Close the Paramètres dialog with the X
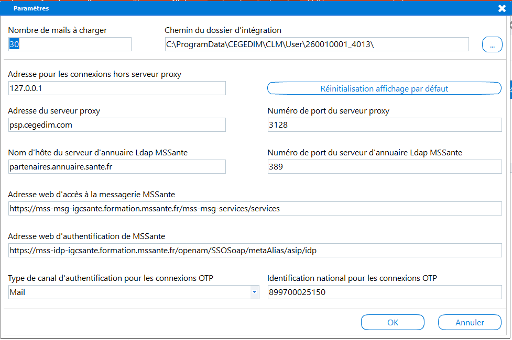The width and height of the screenshot is (512, 340). point(502,8)
